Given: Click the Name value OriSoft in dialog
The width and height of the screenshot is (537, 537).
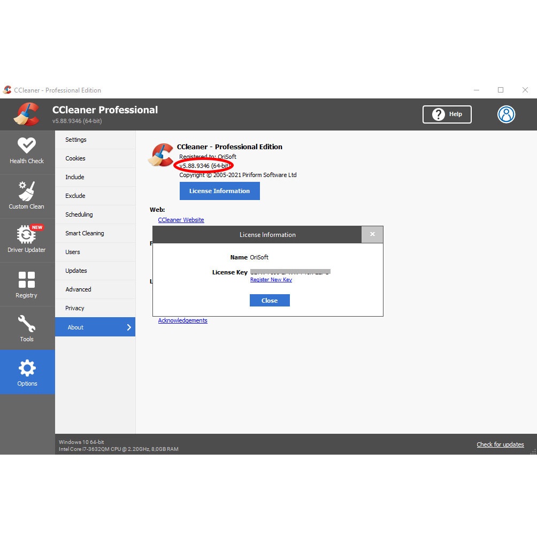Looking at the screenshot, I should click(259, 257).
